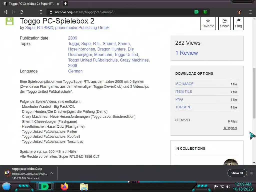Click the green reader-mode icon in address bar

point(196,12)
